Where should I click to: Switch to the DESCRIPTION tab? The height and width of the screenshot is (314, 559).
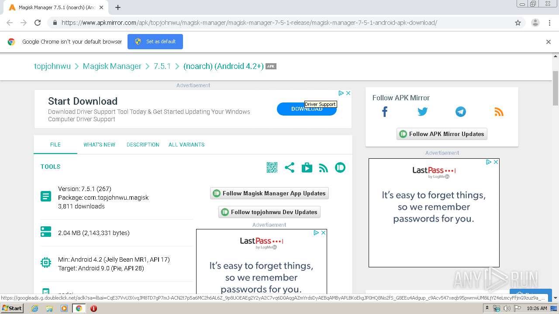click(x=143, y=144)
